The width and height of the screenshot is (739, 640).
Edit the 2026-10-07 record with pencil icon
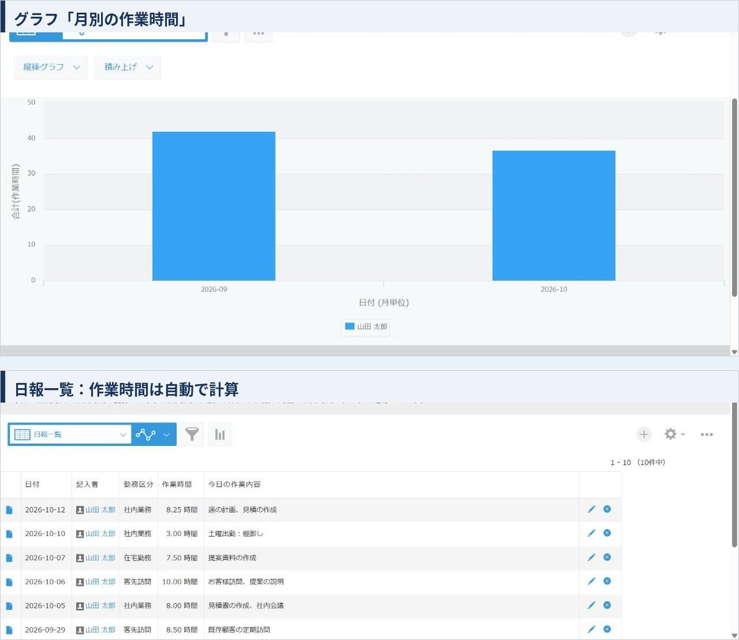point(591,557)
